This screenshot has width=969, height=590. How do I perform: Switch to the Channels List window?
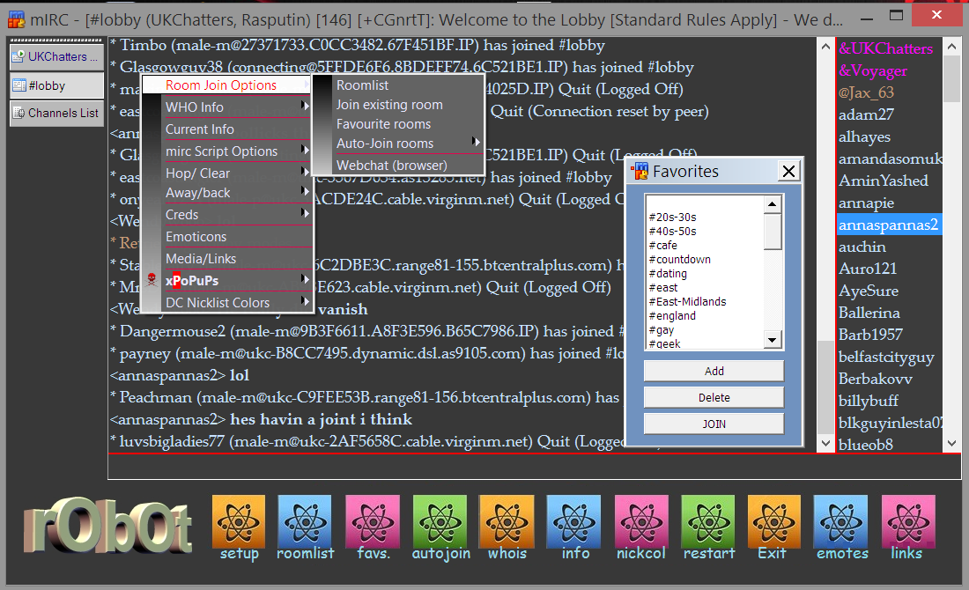56,114
